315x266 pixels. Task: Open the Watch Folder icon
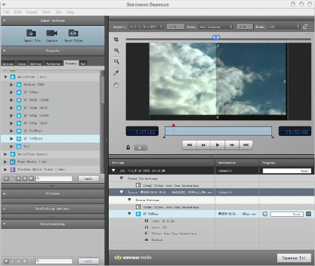coord(74,33)
